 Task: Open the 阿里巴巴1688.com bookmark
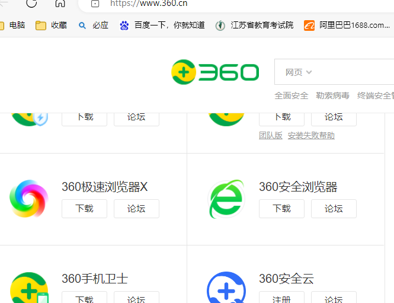[x=347, y=25]
